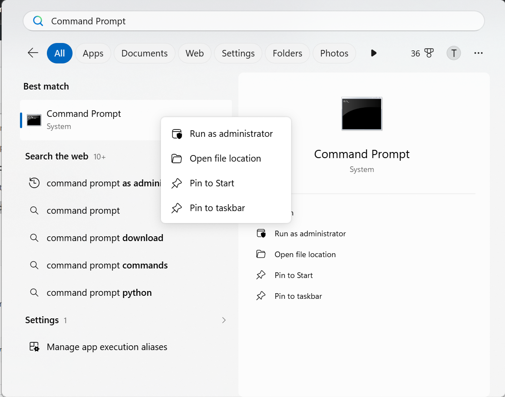Choose Pin to taskbar in context menu

coord(226,208)
